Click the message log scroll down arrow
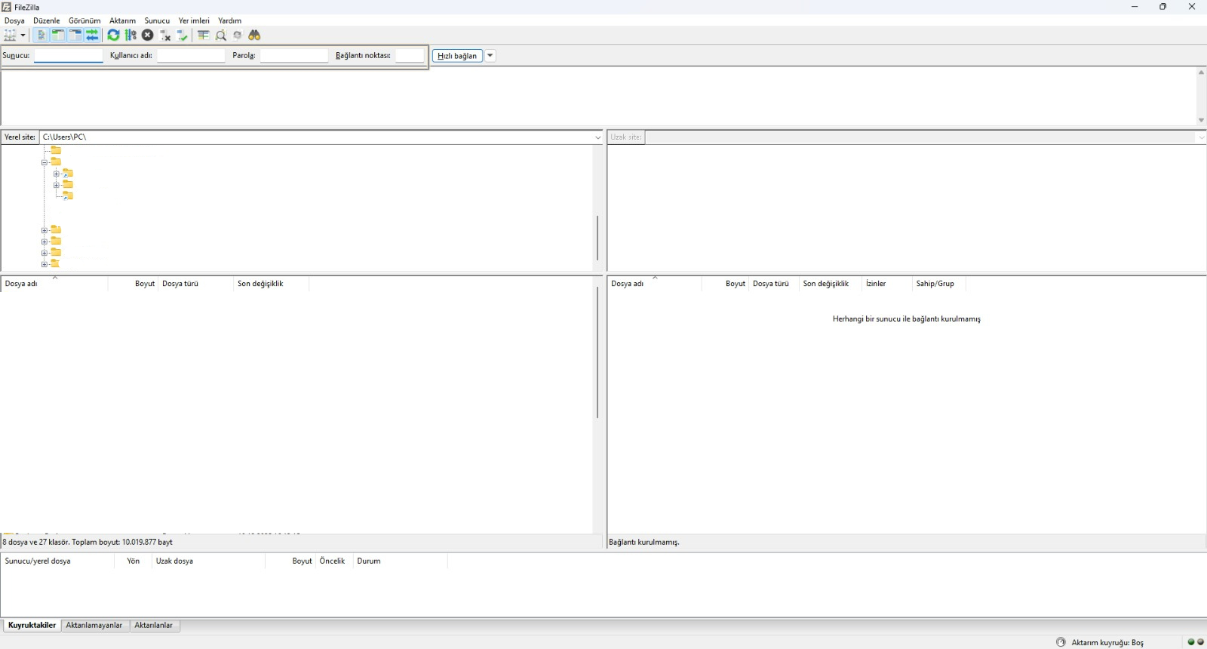The width and height of the screenshot is (1207, 649). pyautogui.click(x=1201, y=120)
